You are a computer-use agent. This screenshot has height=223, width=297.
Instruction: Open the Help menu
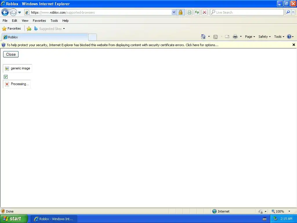pos(65,21)
